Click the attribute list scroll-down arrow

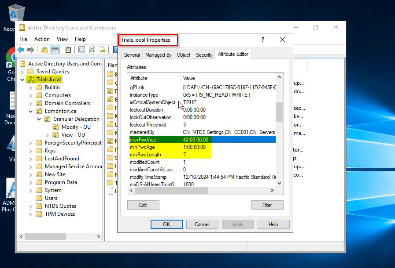point(279,183)
